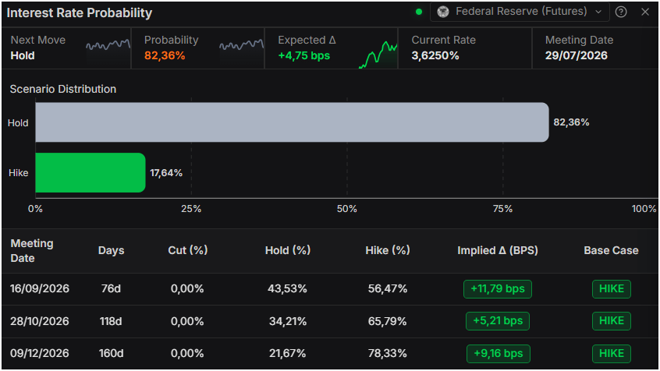660x371 pixels.
Task: Sort by the Hold (%) column header
Action: [288, 251]
